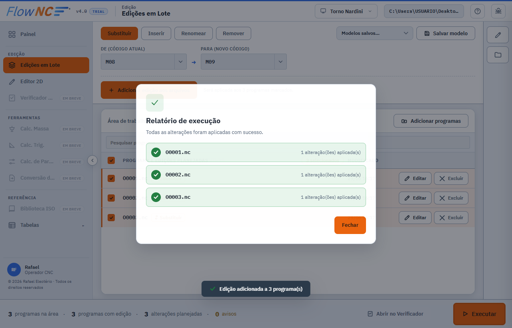Toggle checkbox for the third program row
Image resolution: width=512 pixels, height=328 pixels.
pyautogui.click(x=111, y=218)
